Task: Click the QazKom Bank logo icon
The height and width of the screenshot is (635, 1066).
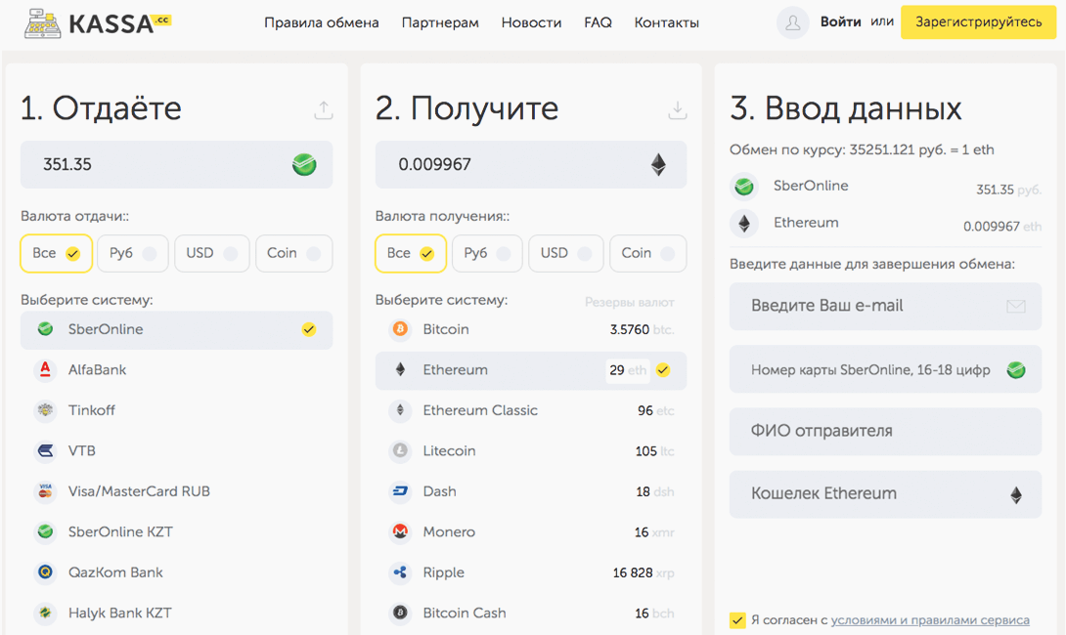Action: pos(45,571)
